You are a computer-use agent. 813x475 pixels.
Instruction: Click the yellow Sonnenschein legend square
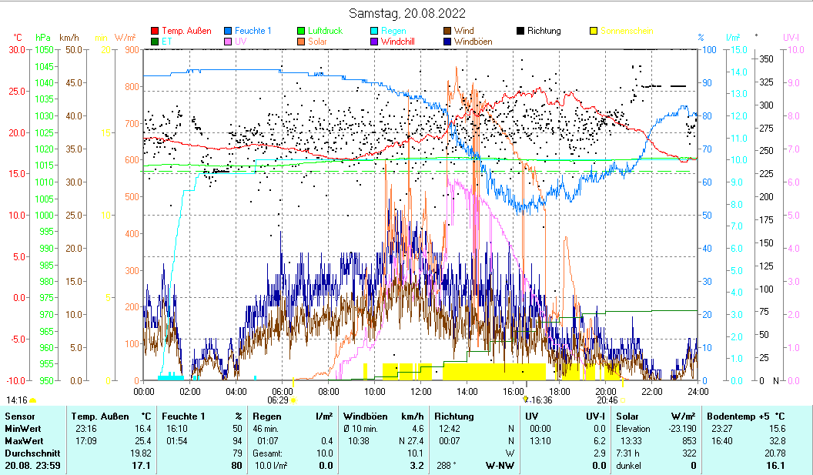(594, 31)
